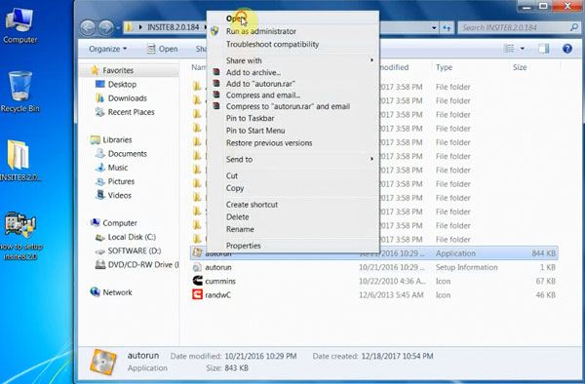Click the folder icon in the address bar
The image size is (585, 384).
pyautogui.click(x=129, y=27)
